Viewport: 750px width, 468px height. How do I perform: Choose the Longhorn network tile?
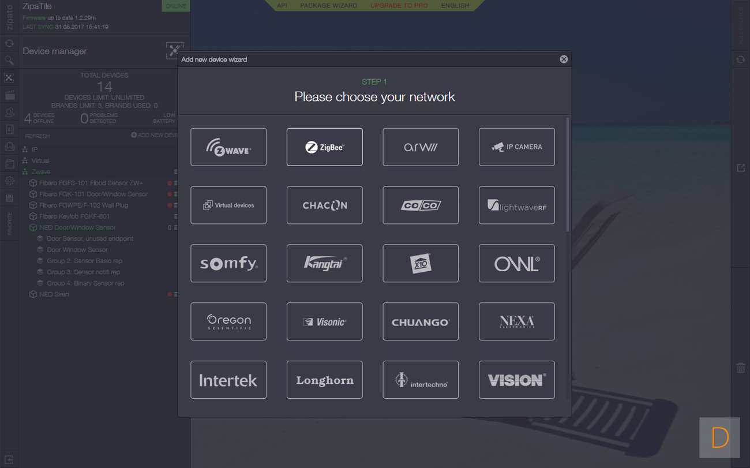[x=325, y=380]
